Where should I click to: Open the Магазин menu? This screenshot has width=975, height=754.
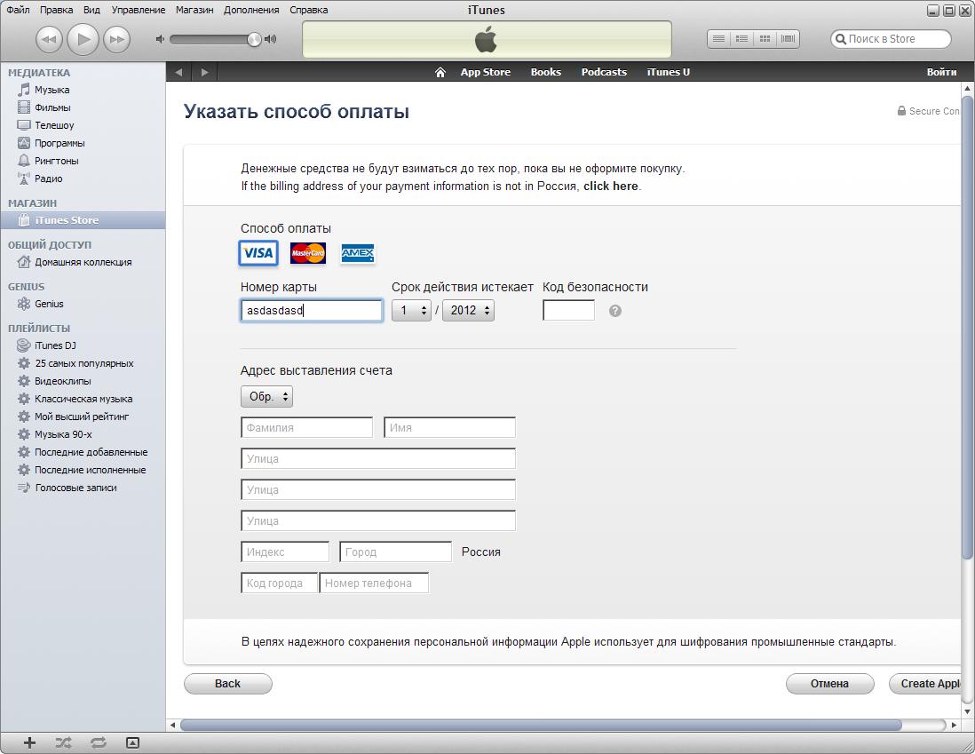click(194, 10)
